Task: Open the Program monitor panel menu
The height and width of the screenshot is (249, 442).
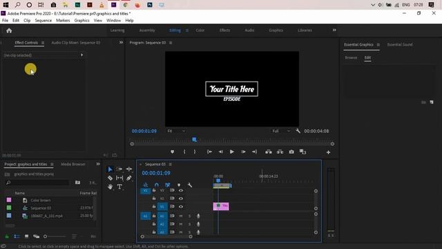Action: (171, 43)
